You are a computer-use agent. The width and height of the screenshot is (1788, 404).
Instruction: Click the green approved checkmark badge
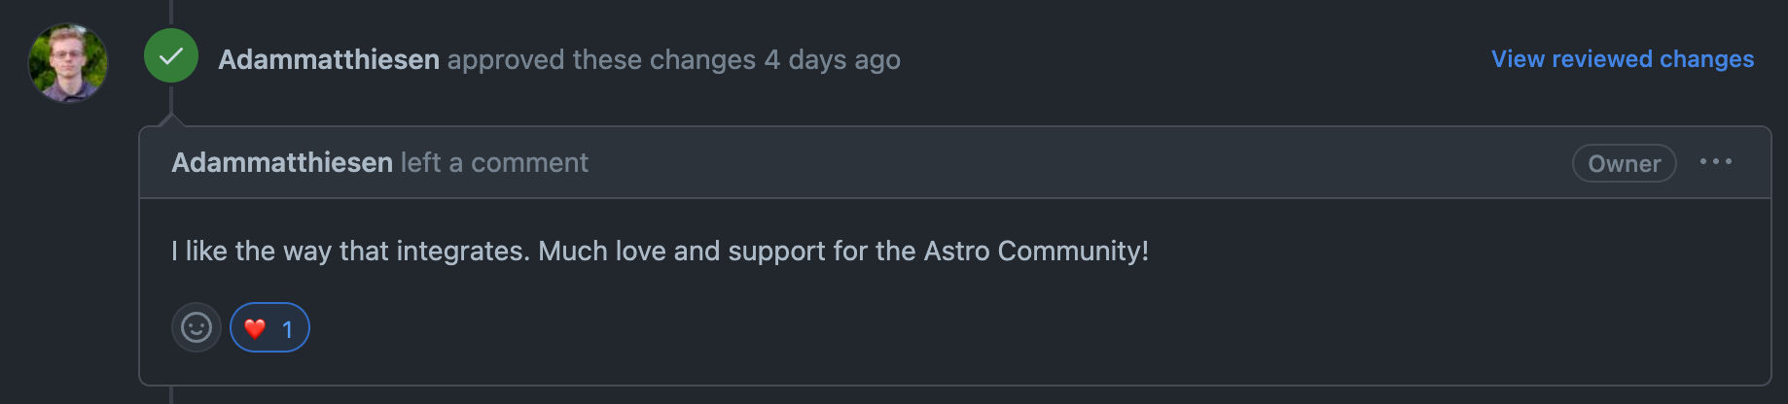[x=171, y=57]
